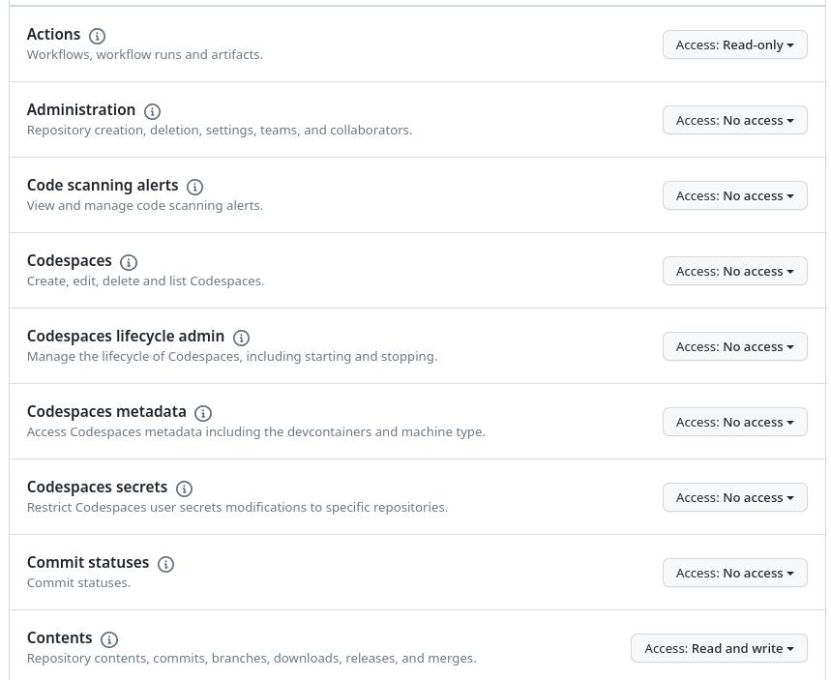Open info icon for Code scanning alerts

(x=194, y=187)
